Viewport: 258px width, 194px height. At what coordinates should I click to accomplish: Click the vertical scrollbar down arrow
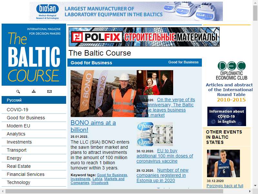point(255,185)
